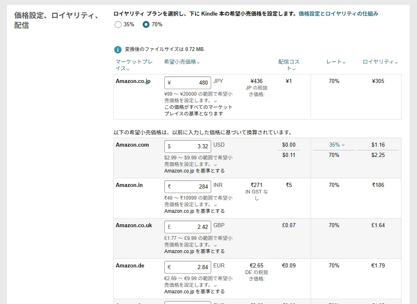Viewport: 417px width, 304px height.
Task: Click the 変換後のファイルサイズは 0.72 MB text
Action: 165,49
